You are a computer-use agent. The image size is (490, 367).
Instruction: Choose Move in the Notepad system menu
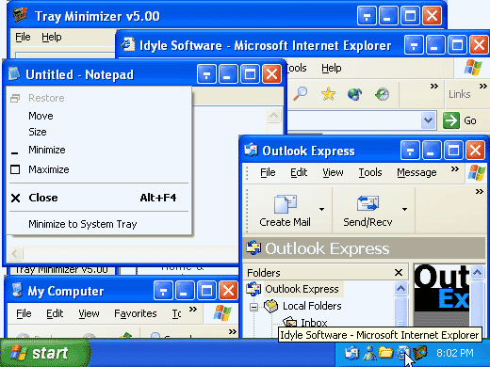99,116
